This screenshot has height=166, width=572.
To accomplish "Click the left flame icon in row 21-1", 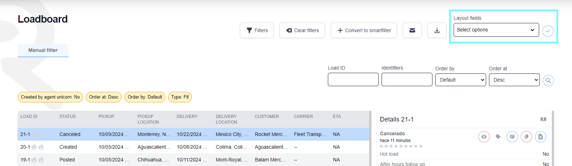I will 34,134.
